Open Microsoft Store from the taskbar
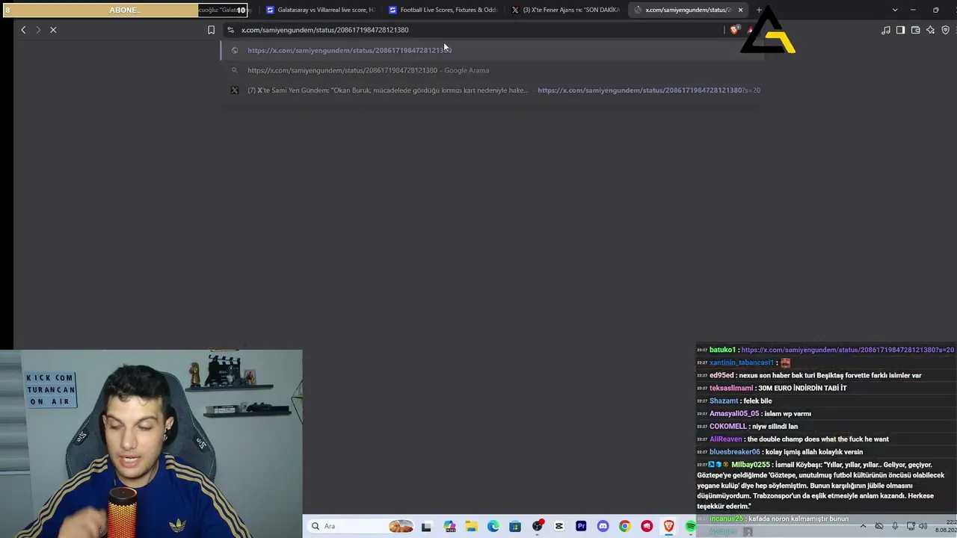Screen dimensions: 957x538 (x=515, y=526)
